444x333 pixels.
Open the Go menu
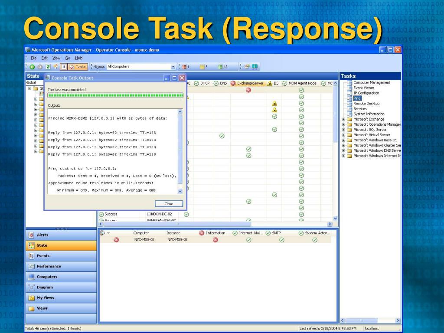(x=68, y=58)
